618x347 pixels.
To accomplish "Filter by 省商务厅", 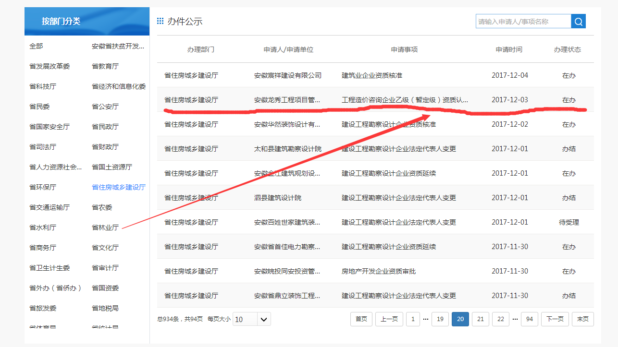I will [x=43, y=248].
